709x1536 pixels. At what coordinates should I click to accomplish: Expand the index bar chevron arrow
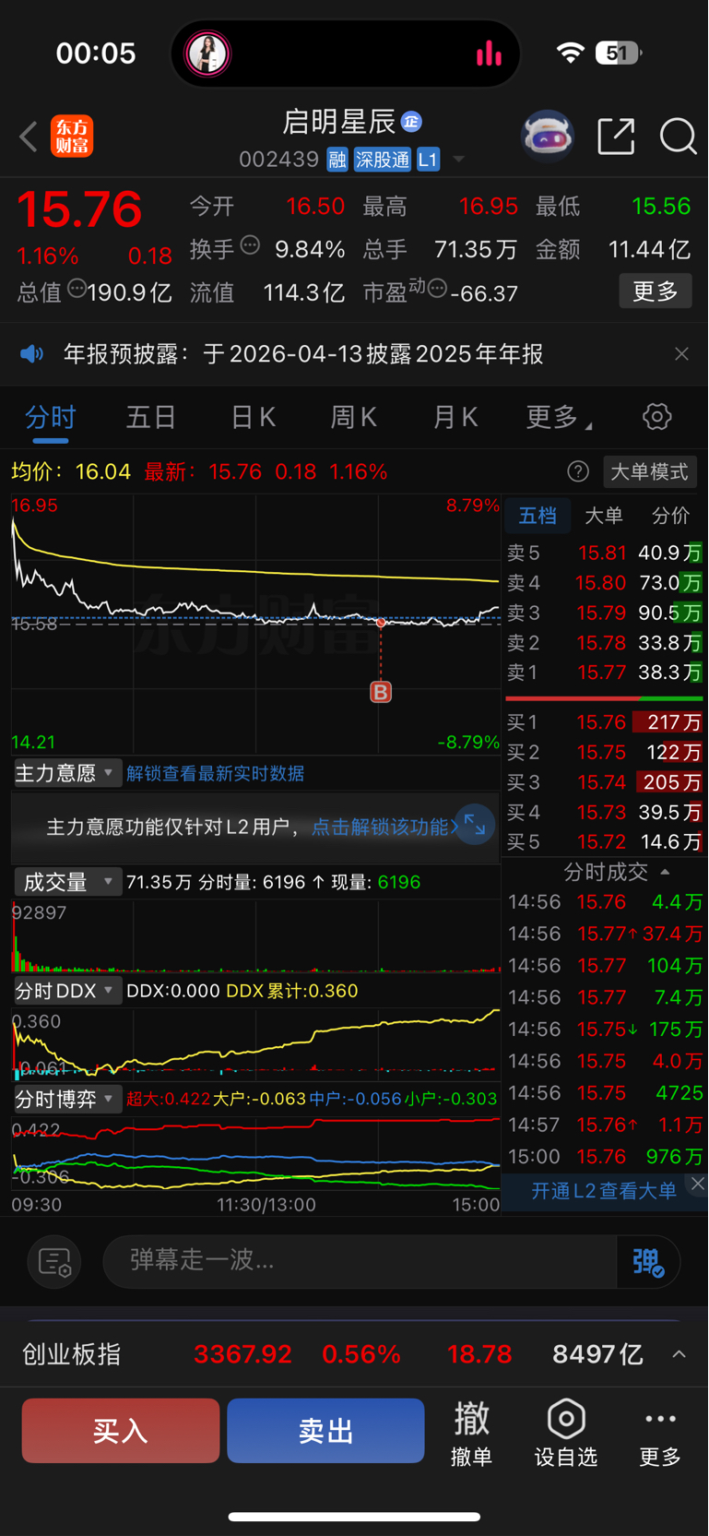(x=679, y=1354)
